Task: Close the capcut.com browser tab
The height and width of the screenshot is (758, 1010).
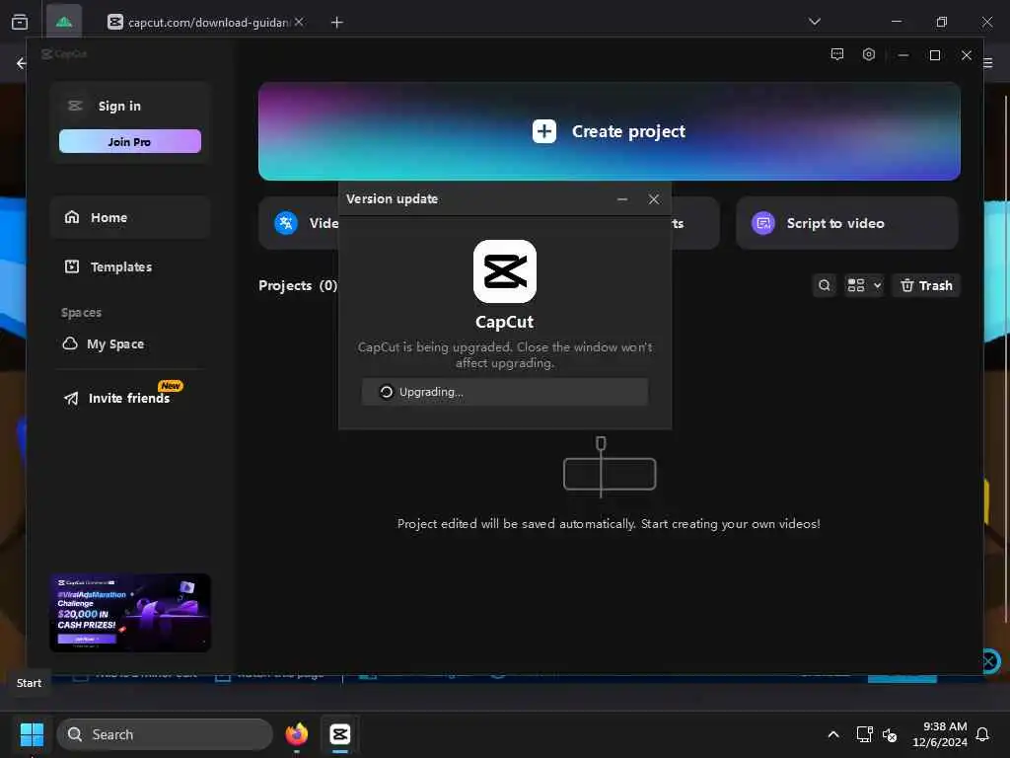Action: click(298, 22)
